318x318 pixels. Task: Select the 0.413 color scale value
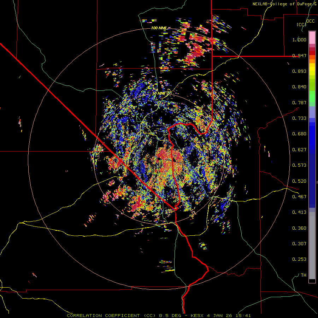point(299,212)
